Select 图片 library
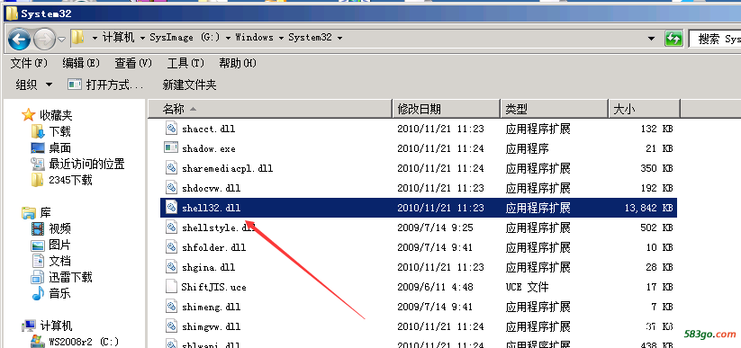 (59, 245)
